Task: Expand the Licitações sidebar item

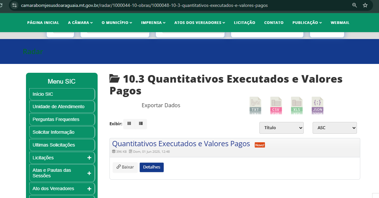Action: coord(89,158)
